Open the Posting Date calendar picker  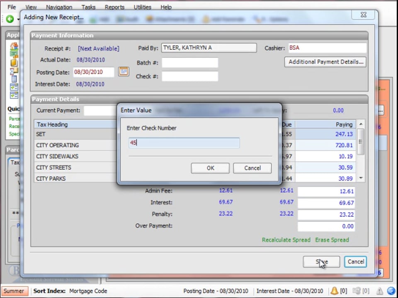pyautogui.click(x=124, y=72)
